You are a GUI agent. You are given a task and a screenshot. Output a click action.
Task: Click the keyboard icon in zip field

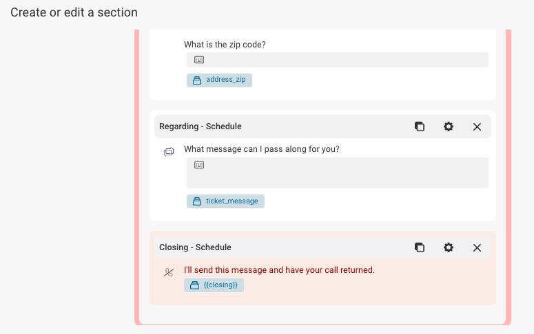pos(199,60)
